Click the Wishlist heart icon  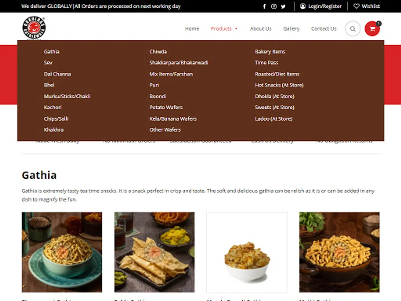357,6
